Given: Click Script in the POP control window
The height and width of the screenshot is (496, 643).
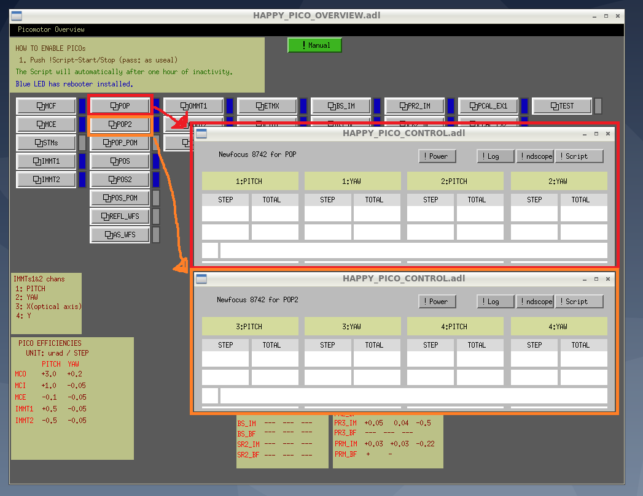Looking at the screenshot, I should click(579, 156).
